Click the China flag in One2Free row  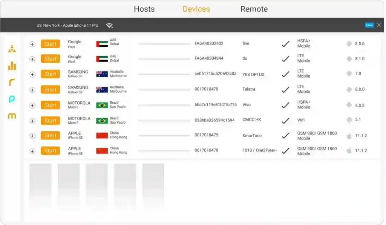pyautogui.click(x=102, y=151)
